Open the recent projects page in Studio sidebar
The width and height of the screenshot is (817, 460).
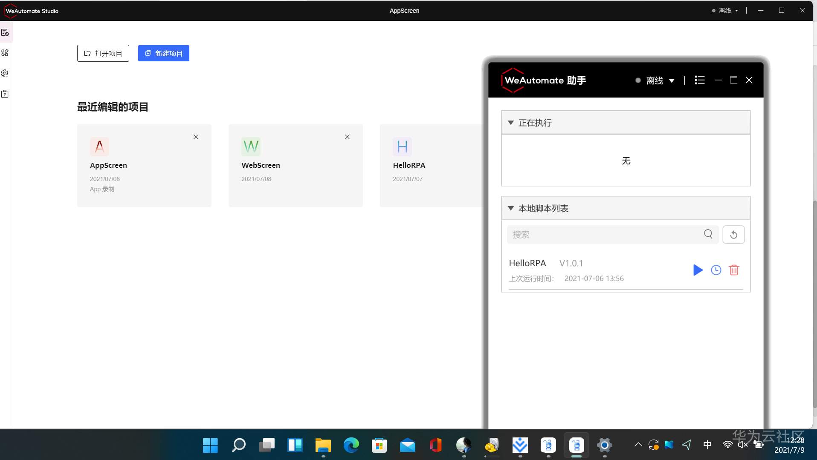(x=5, y=33)
